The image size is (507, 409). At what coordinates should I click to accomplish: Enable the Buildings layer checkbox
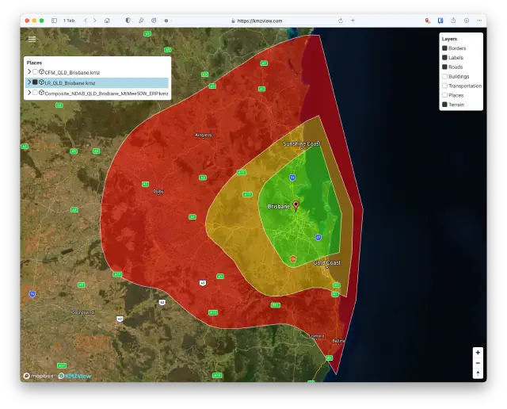[x=445, y=77]
